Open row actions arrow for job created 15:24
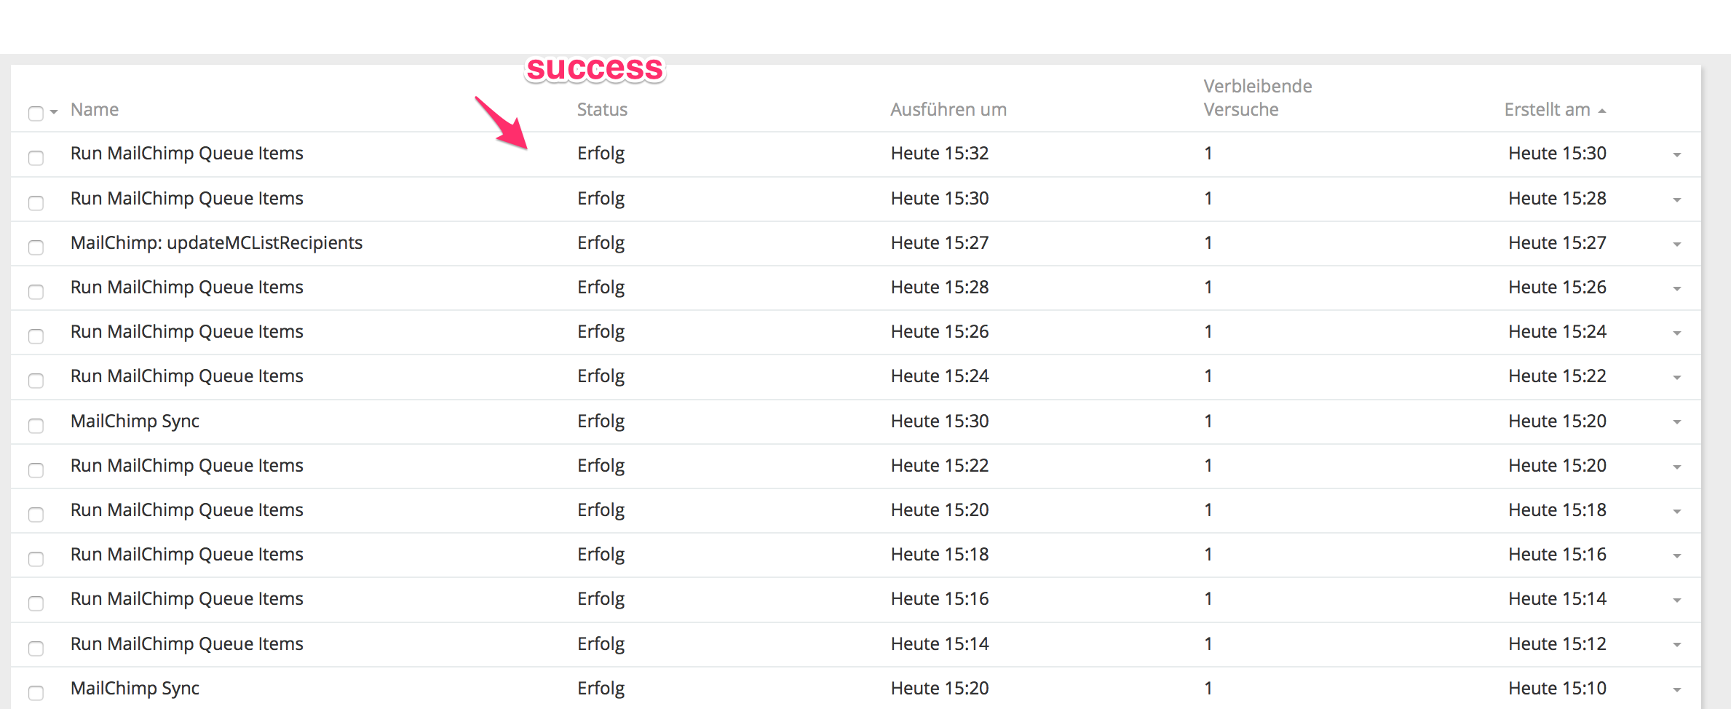Screen dimensions: 1731x709 click(1676, 333)
